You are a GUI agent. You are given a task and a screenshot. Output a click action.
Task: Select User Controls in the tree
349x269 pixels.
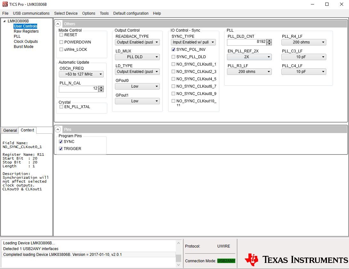click(25, 26)
